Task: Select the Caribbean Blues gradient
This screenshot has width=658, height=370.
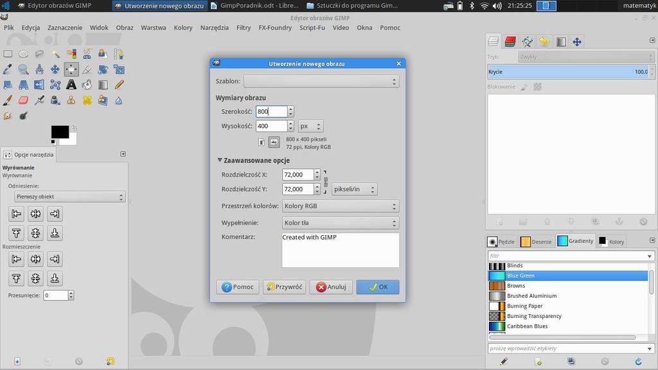Action: click(x=568, y=326)
